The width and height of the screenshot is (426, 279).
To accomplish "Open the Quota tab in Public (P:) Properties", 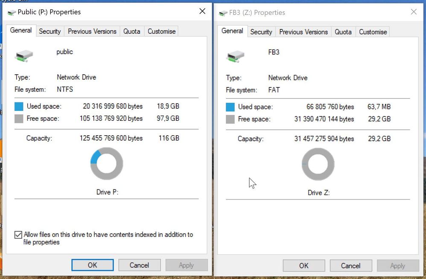I will (131, 31).
